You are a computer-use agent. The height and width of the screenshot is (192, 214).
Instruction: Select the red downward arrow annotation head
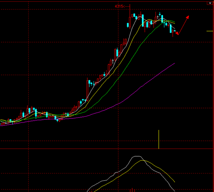(177, 33)
